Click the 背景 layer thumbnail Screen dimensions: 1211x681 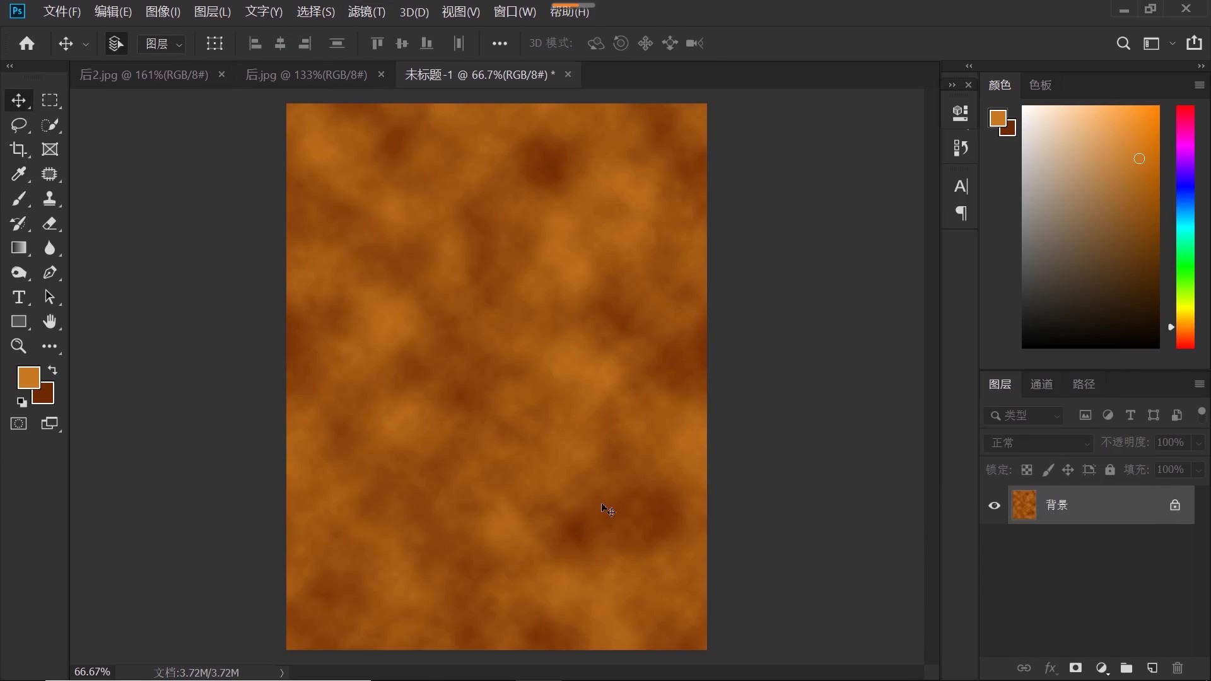(x=1024, y=505)
